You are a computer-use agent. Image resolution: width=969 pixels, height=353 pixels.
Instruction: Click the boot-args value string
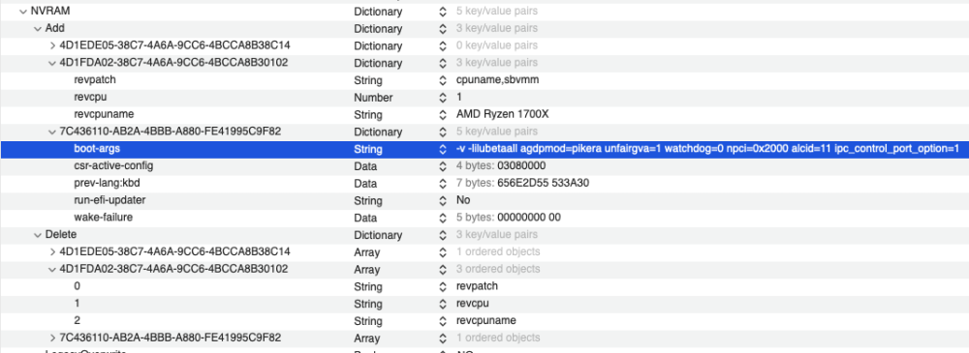[707, 149]
